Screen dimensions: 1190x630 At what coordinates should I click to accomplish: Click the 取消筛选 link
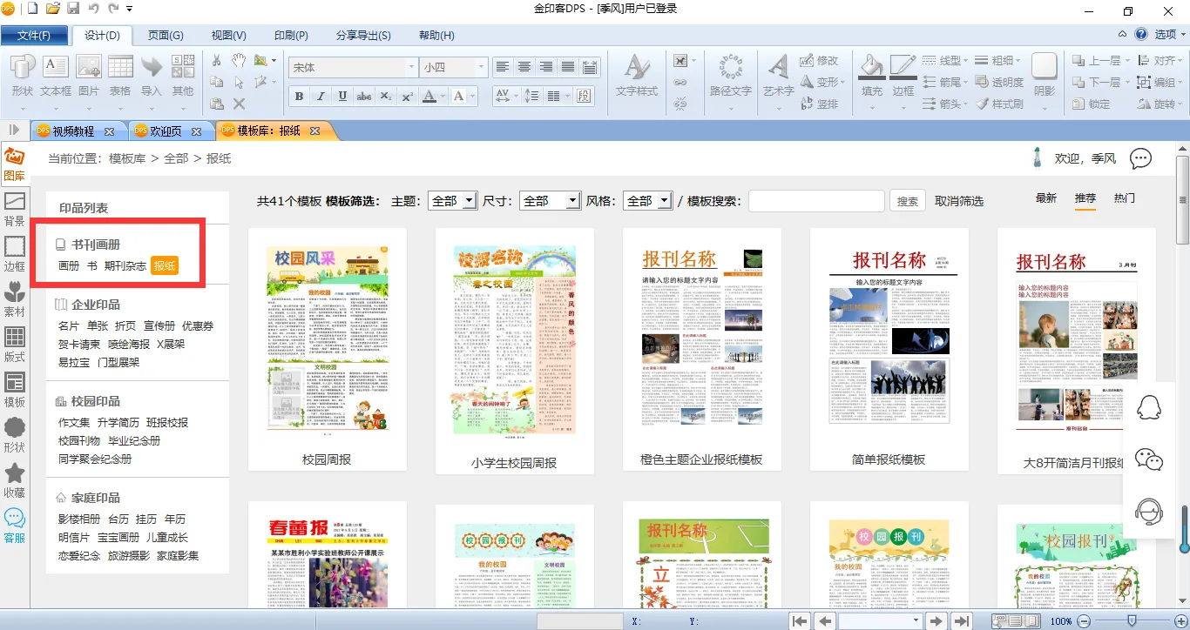[x=959, y=201]
